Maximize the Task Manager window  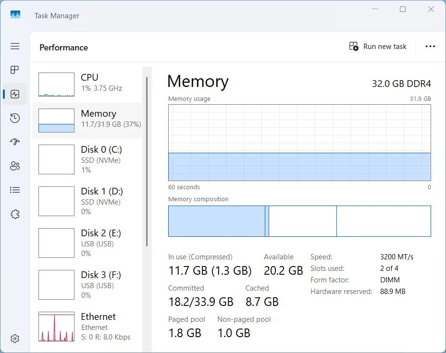[403, 9]
